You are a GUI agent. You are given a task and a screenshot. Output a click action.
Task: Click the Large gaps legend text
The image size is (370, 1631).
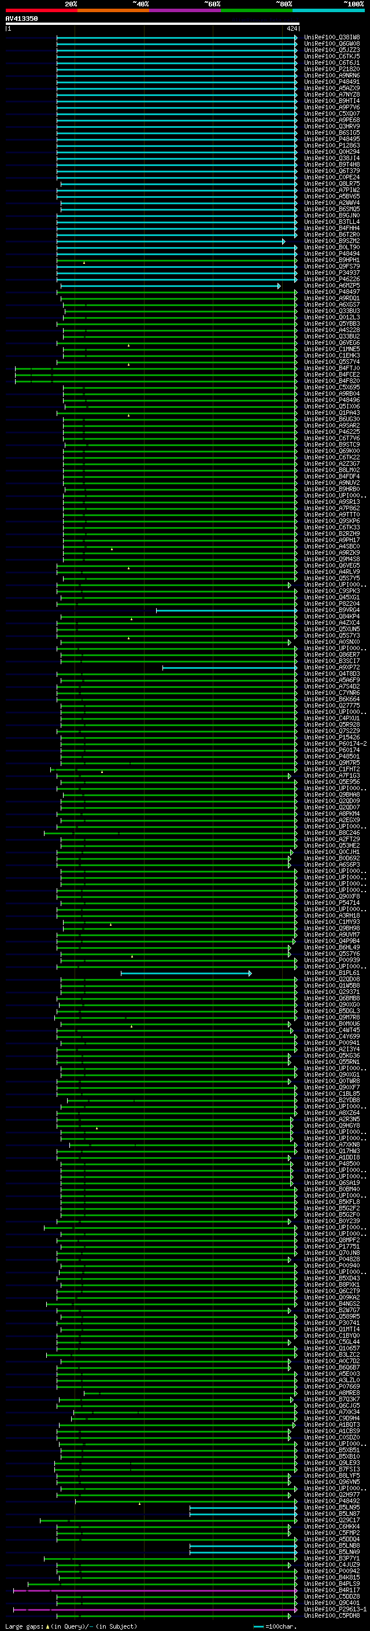[24, 1626]
